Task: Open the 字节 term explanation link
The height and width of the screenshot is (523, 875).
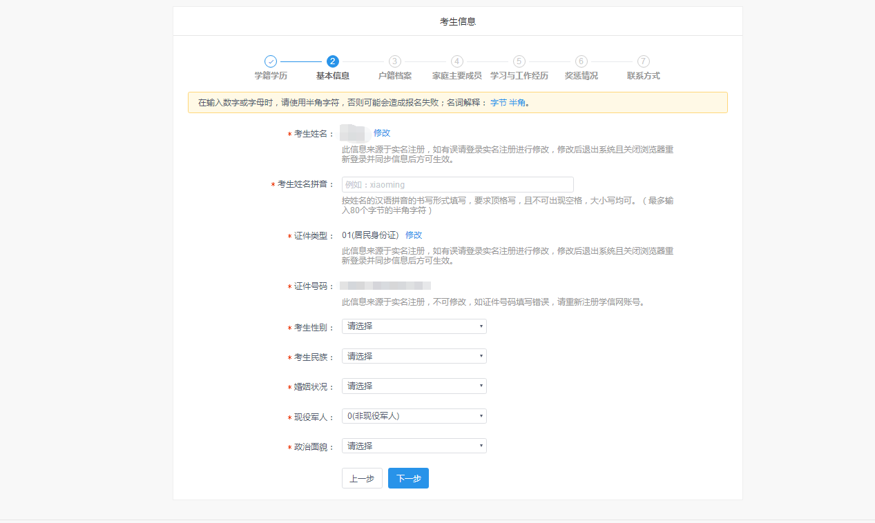Action: coord(498,103)
